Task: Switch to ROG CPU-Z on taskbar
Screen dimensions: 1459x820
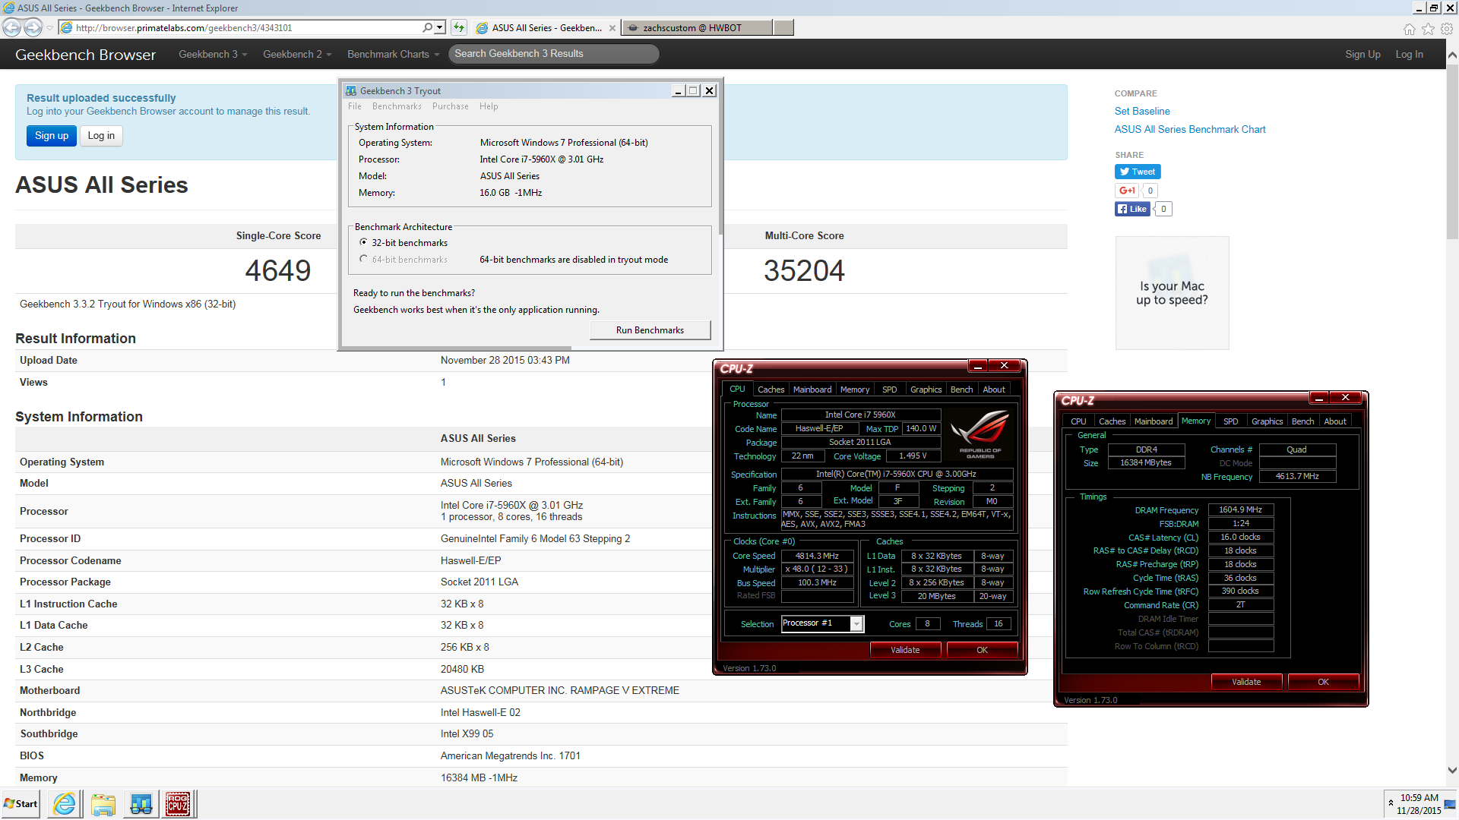Action: point(179,804)
